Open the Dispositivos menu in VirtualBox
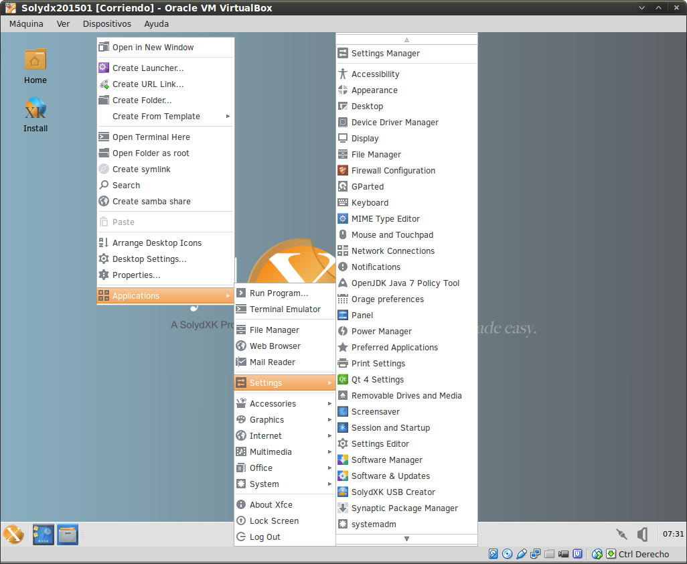687x564 pixels. click(106, 23)
